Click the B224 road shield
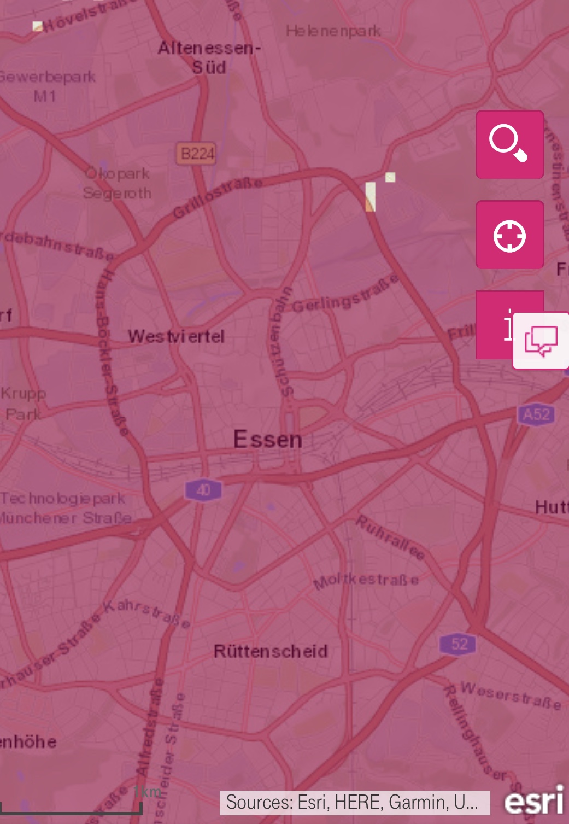The width and height of the screenshot is (569, 824). (196, 154)
